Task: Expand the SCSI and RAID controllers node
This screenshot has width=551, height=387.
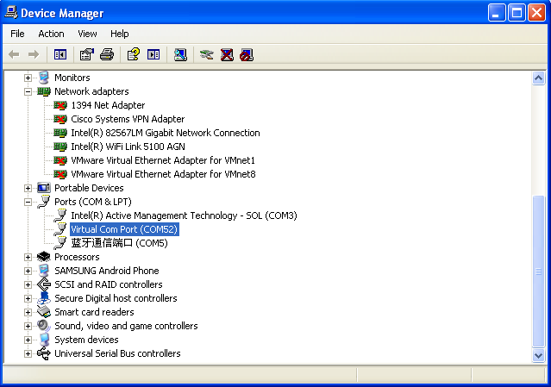Action: [28, 284]
